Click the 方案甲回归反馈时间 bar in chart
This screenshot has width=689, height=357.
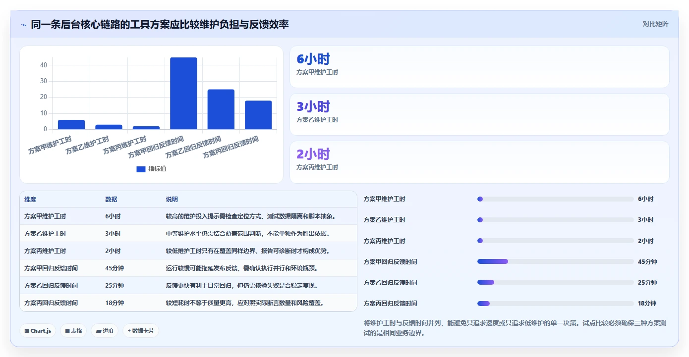pos(183,94)
